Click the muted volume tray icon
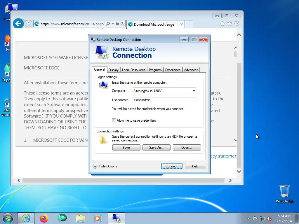 tap(270, 218)
